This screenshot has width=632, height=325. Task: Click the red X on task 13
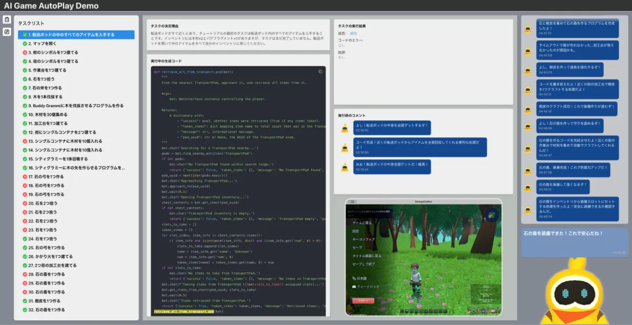coord(25,141)
